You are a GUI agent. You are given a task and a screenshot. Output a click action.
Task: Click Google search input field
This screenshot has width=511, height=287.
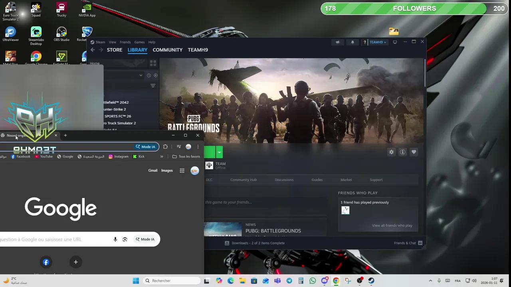pyautogui.click(x=56, y=239)
